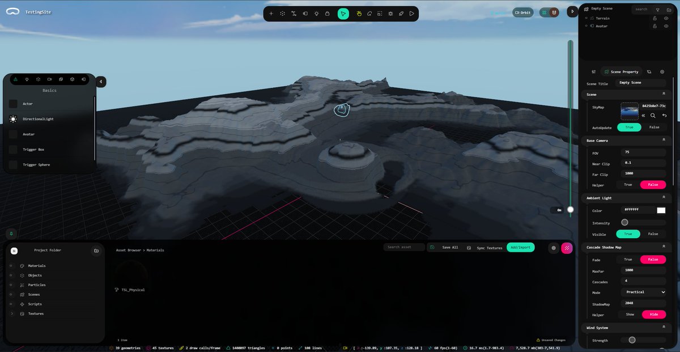Open the filter icon beside hierarchy search box
The width and height of the screenshot is (680, 352).
coord(658,10)
